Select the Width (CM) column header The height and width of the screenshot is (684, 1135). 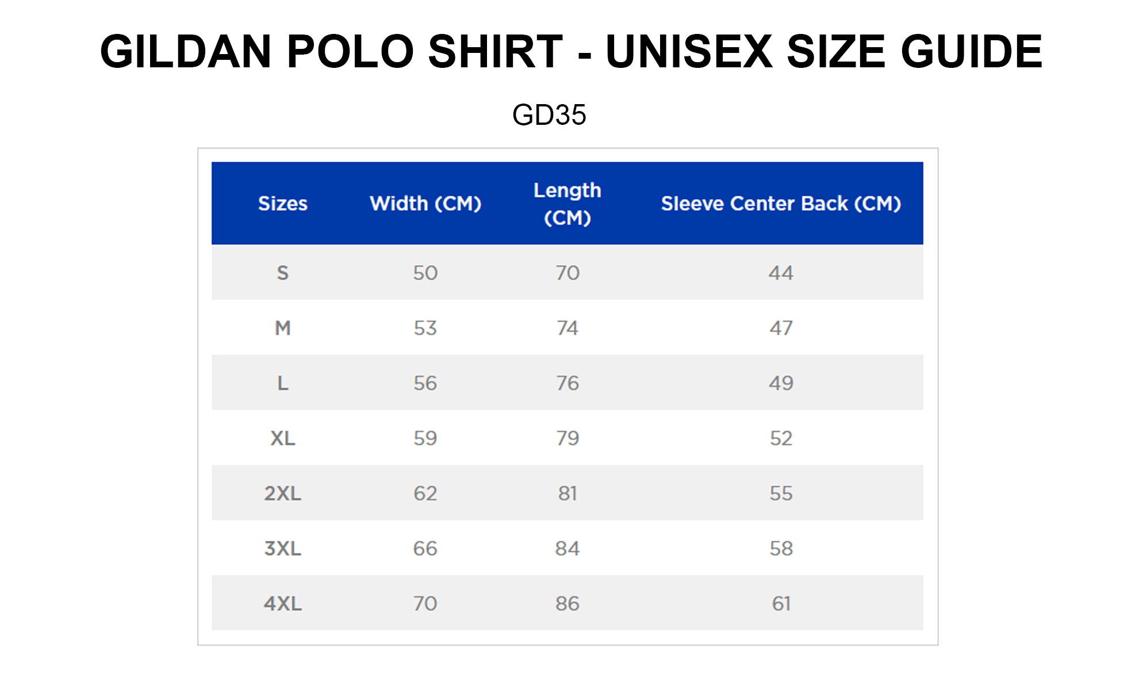(425, 204)
